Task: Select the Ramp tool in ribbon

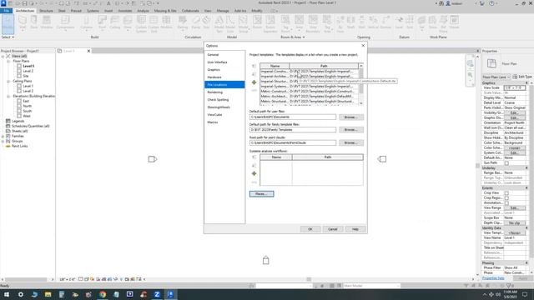Action: (196, 22)
